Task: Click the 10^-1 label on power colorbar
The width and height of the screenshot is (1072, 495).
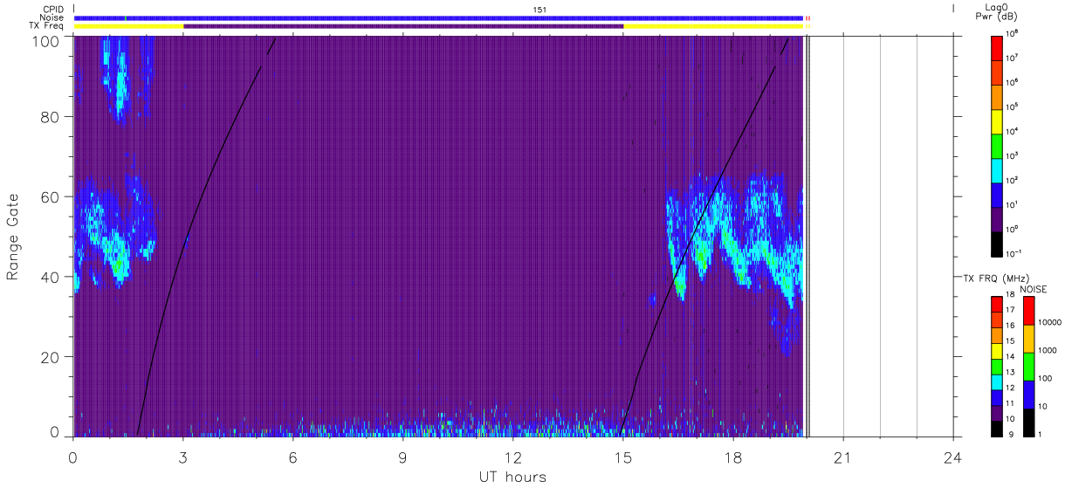Action: 1014,253
